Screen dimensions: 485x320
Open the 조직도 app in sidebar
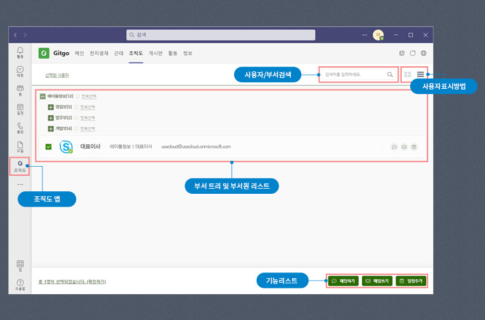pos(20,167)
